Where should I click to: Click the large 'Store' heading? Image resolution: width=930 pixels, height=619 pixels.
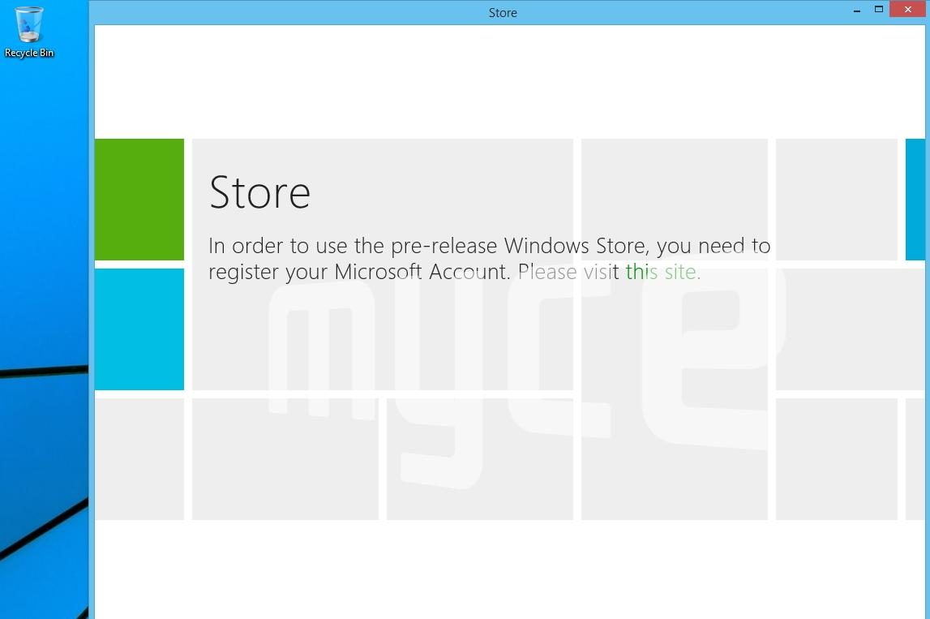[x=259, y=192]
